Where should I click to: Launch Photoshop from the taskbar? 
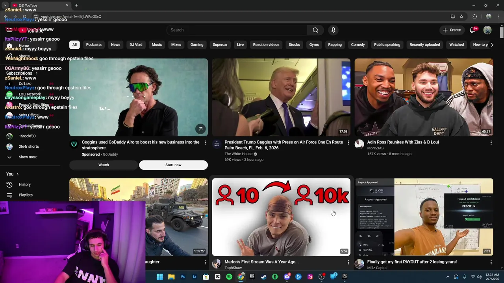tap(183, 277)
